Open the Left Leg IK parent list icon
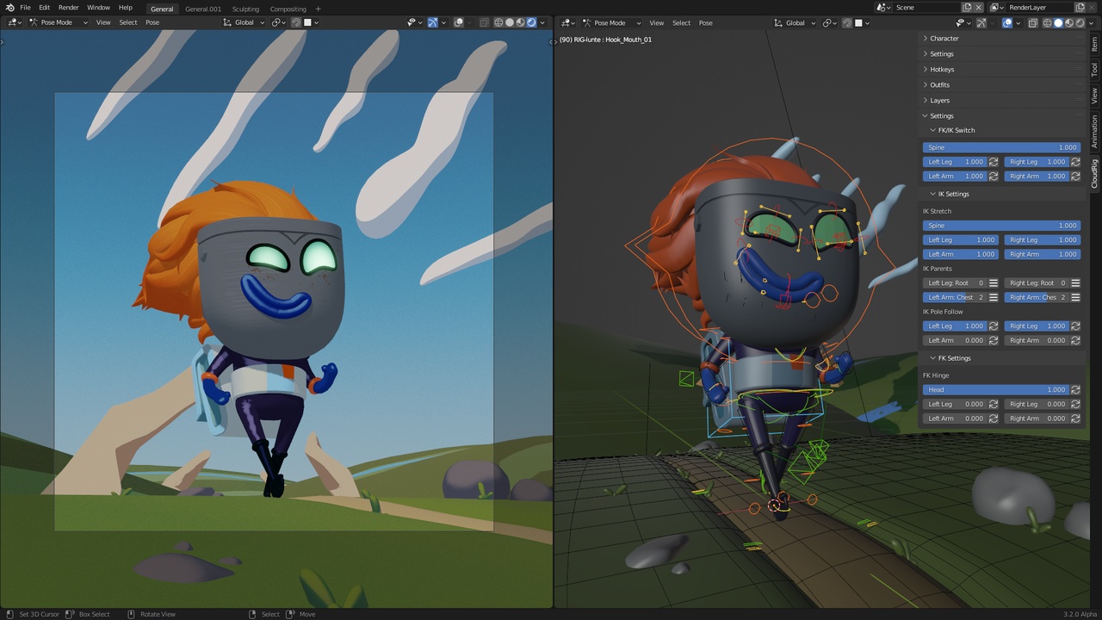 [x=994, y=283]
